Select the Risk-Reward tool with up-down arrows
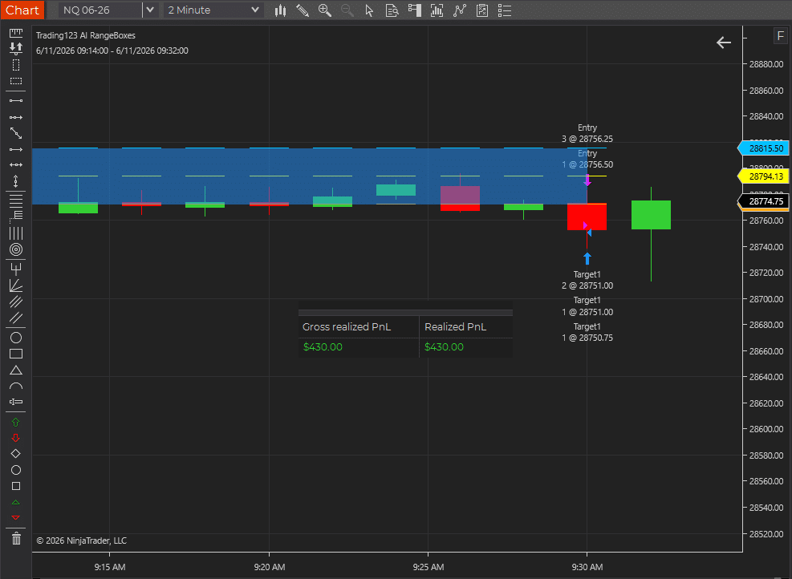Viewport: 792px width, 579px height. (x=16, y=48)
